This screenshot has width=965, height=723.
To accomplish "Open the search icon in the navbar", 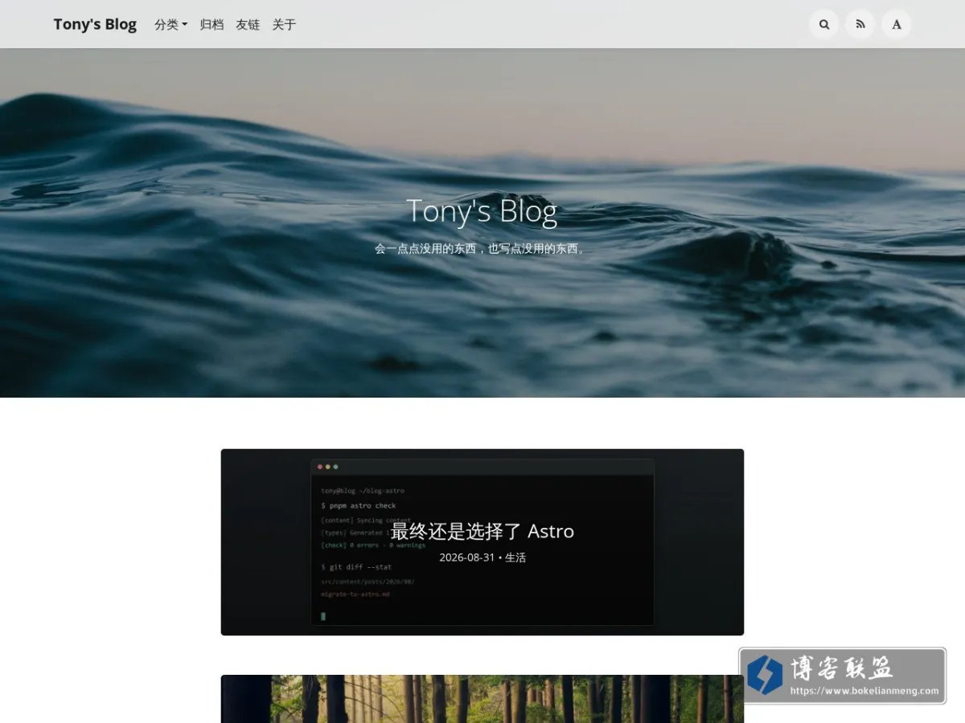I will (x=823, y=24).
